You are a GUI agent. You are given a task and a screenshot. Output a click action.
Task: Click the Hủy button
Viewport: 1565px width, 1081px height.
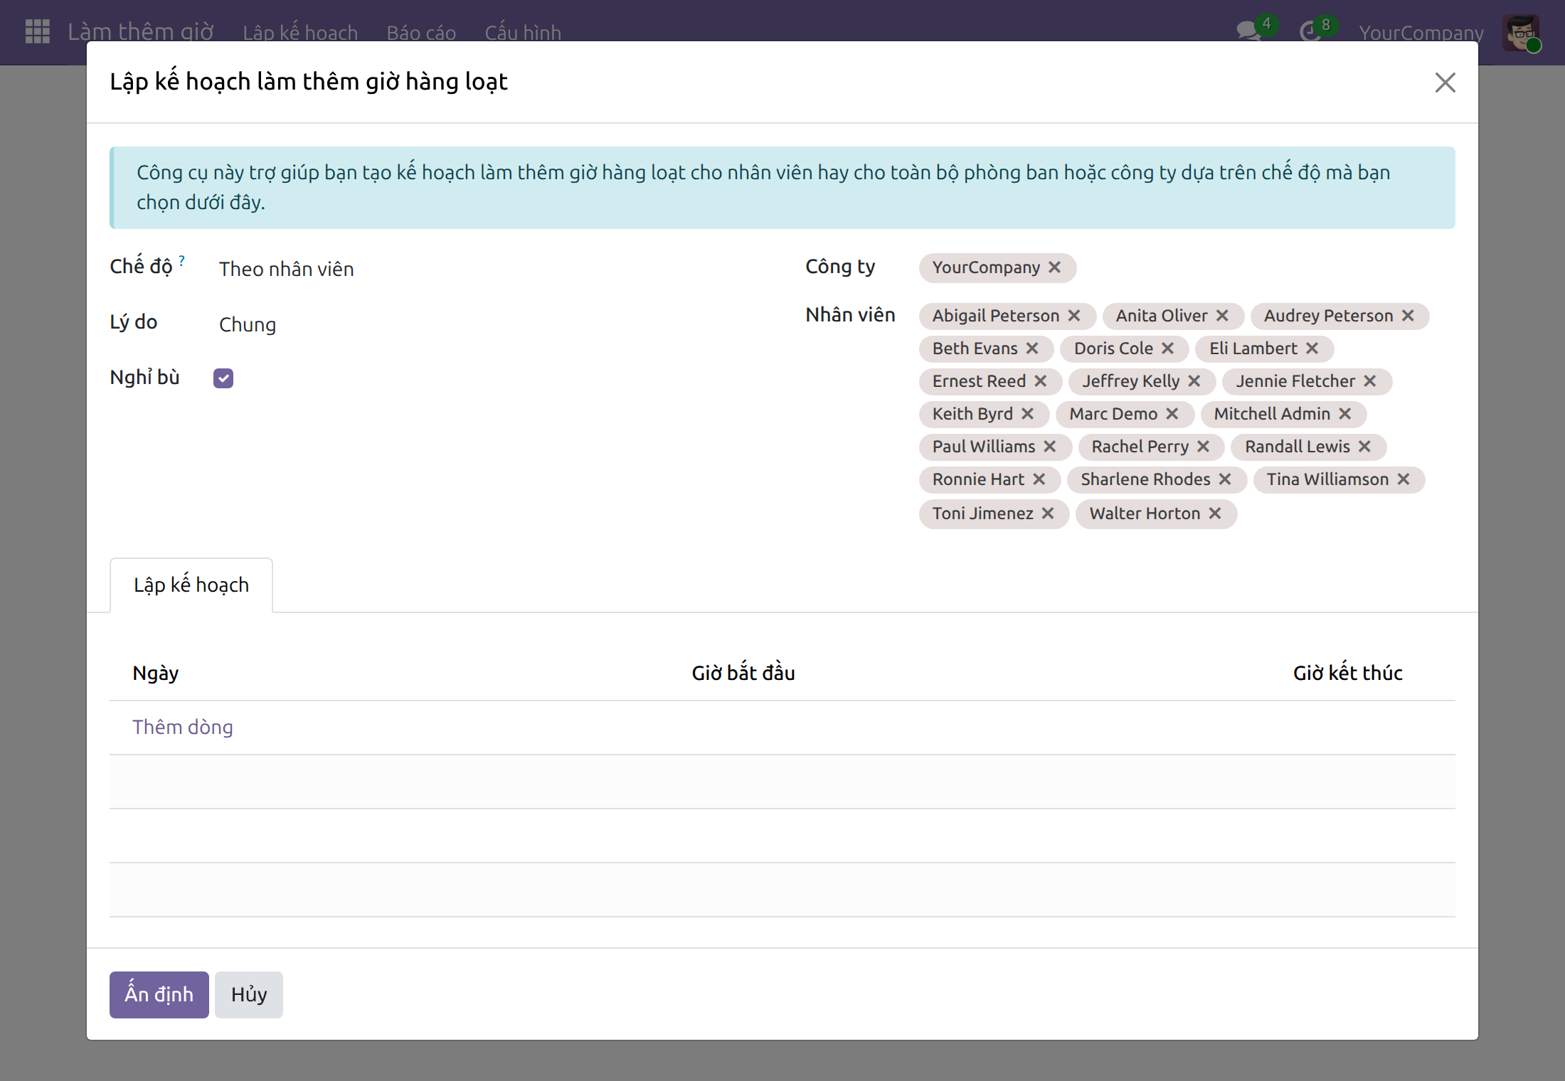pyautogui.click(x=249, y=994)
